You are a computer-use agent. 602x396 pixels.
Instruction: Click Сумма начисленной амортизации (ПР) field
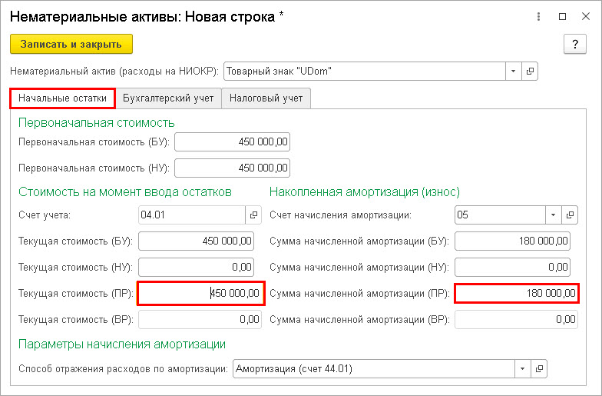coord(517,294)
